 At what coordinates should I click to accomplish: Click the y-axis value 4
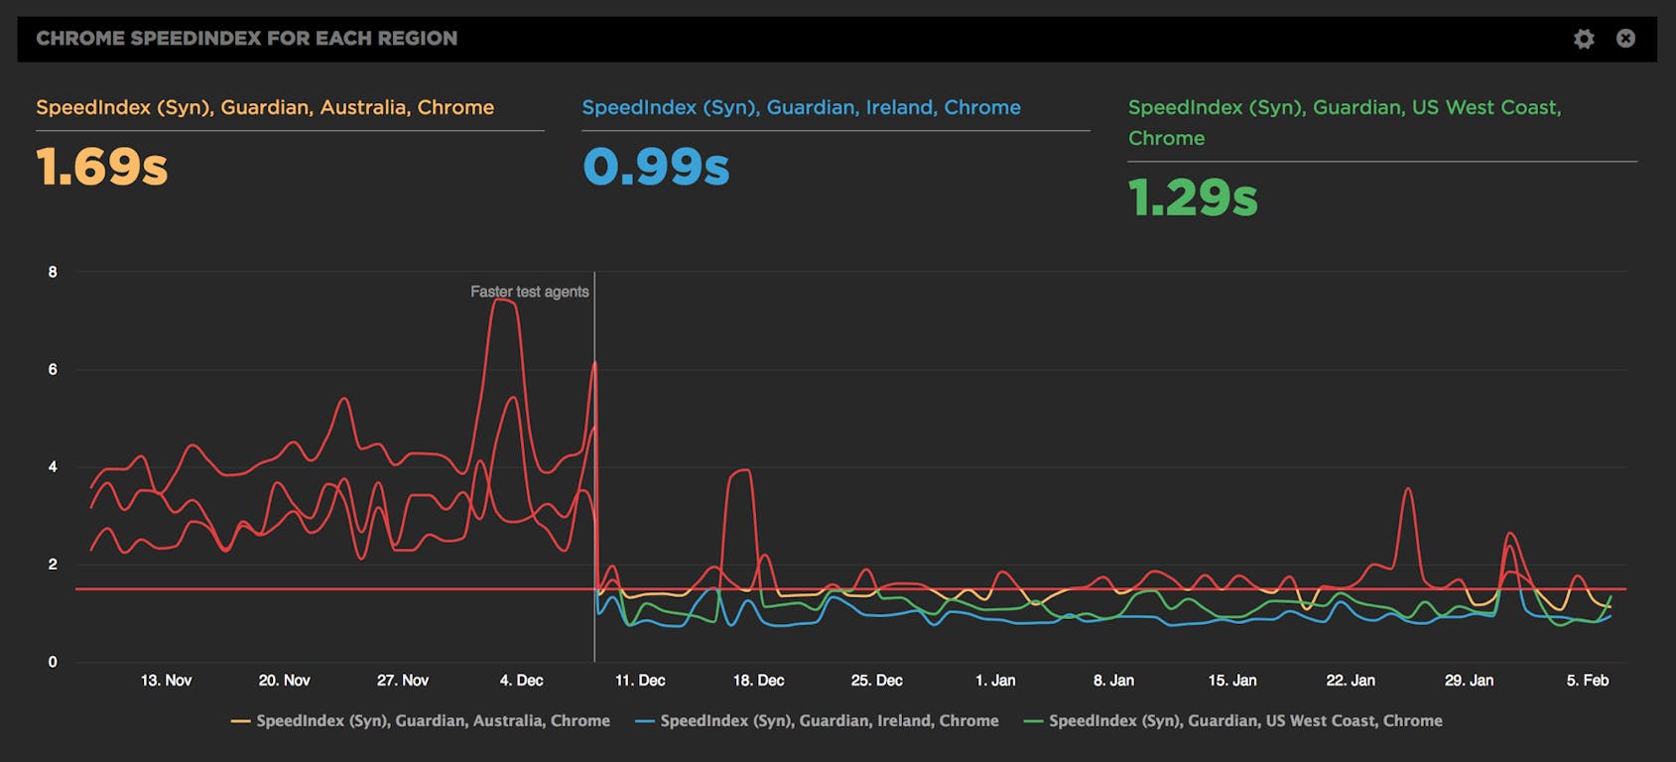coord(53,466)
